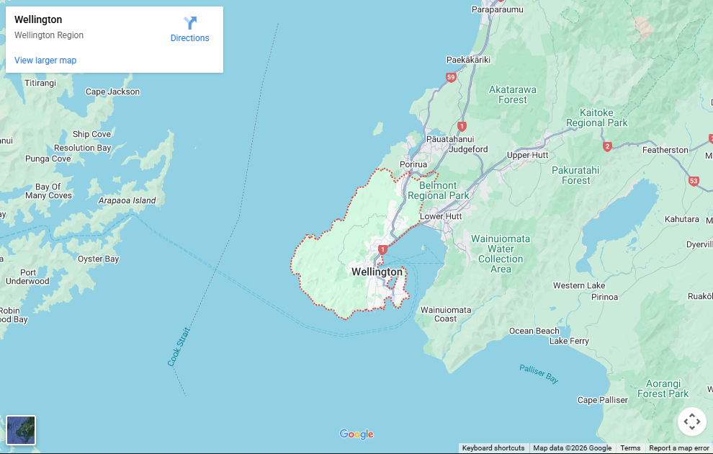
Task: Click the Cape Palliser map label
Action: tap(603, 400)
